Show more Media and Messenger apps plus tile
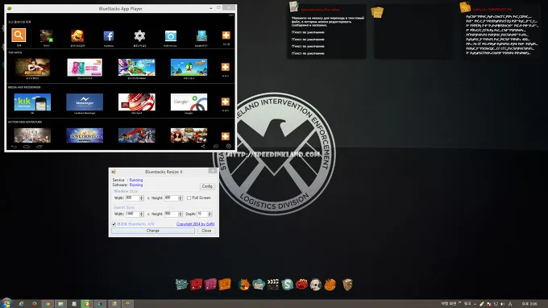Viewport: 548px width, 308px height. [226, 102]
